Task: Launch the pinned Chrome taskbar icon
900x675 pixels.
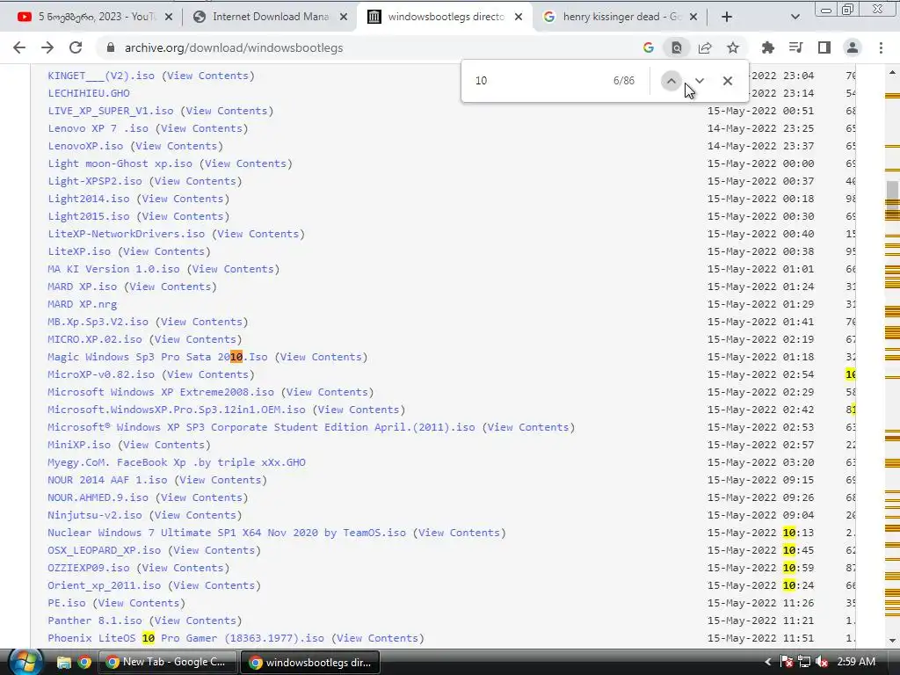Action: point(84,663)
